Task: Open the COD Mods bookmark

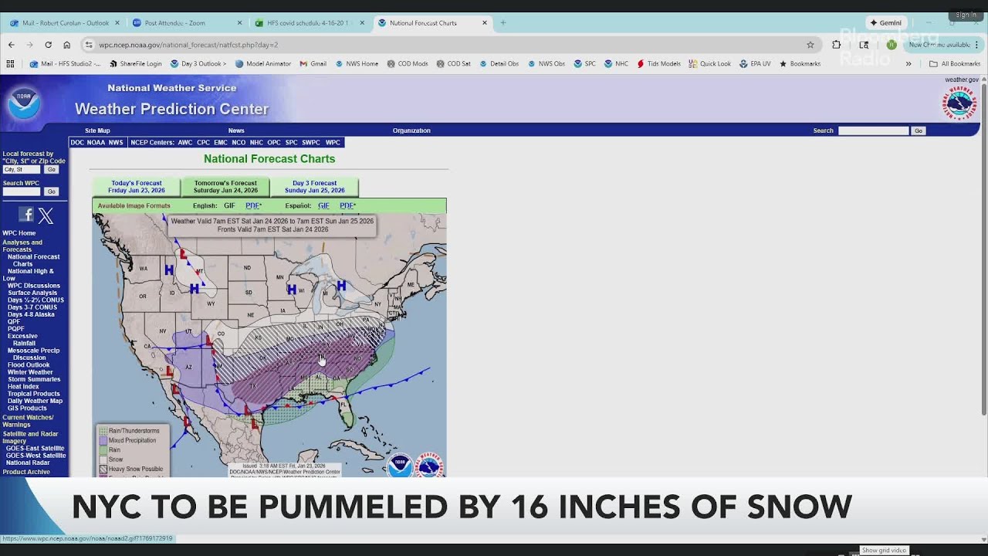Action: (x=408, y=64)
